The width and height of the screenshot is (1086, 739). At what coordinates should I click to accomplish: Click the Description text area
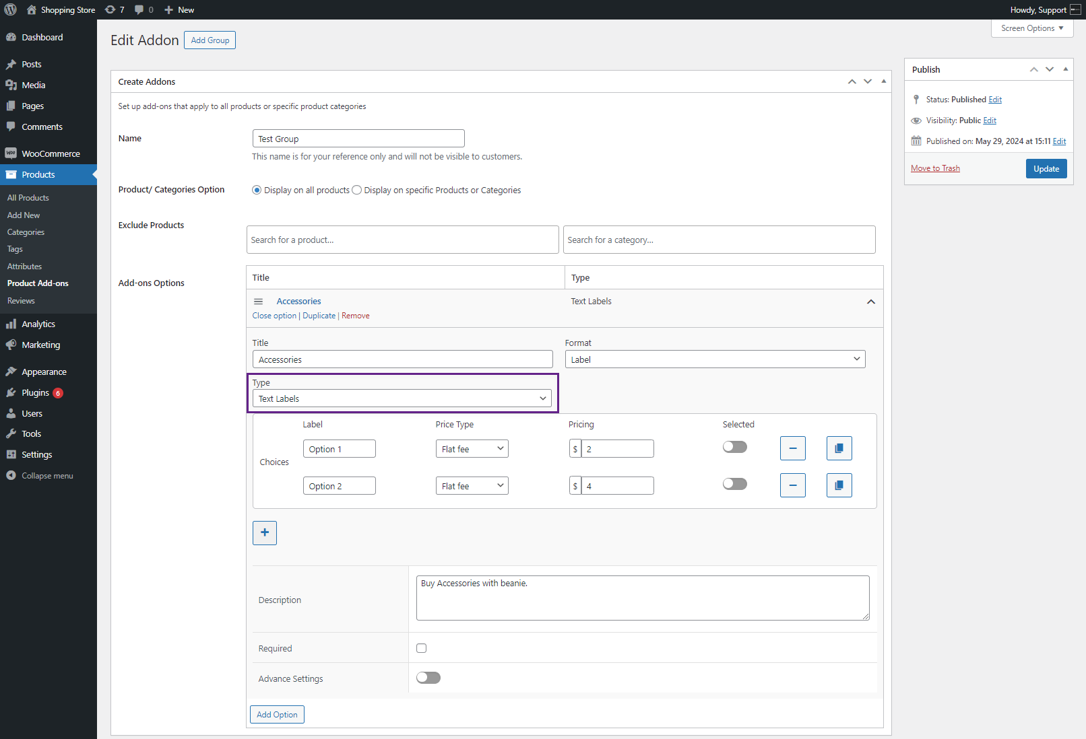click(x=643, y=598)
